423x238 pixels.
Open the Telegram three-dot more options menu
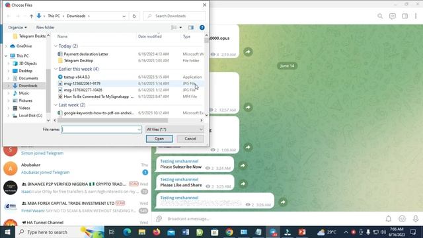[x=416, y=16]
